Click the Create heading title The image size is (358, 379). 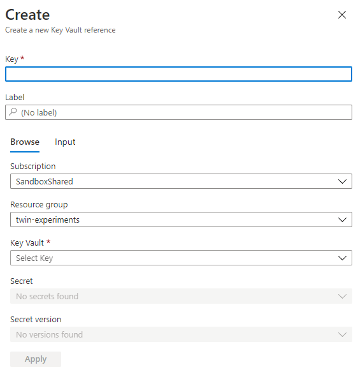coord(27,15)
